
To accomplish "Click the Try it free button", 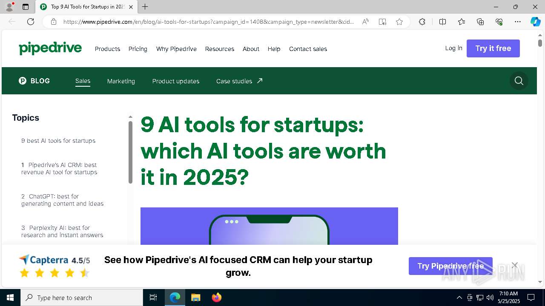I will click(x=493, y=48).
